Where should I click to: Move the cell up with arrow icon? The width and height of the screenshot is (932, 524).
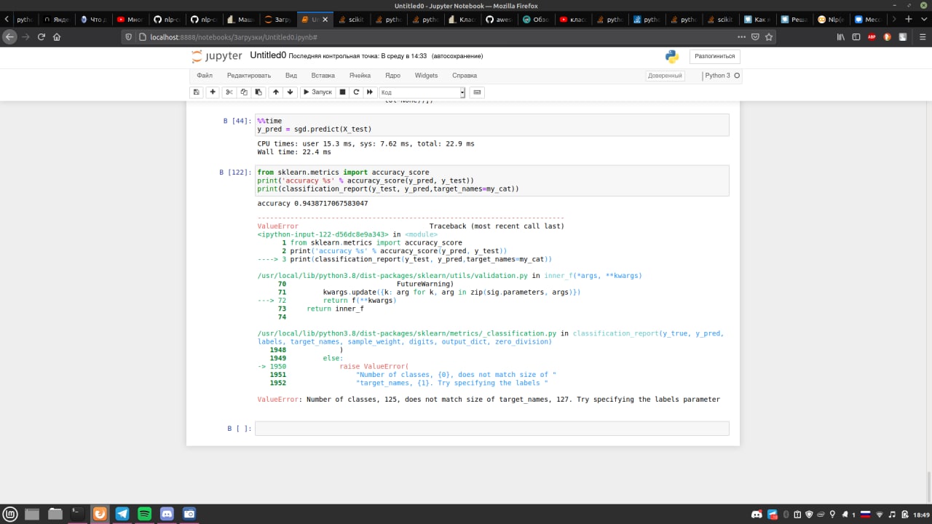(275, 92)
